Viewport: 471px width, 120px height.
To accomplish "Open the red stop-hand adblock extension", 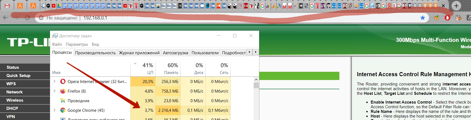I will [x=448, y=18].
